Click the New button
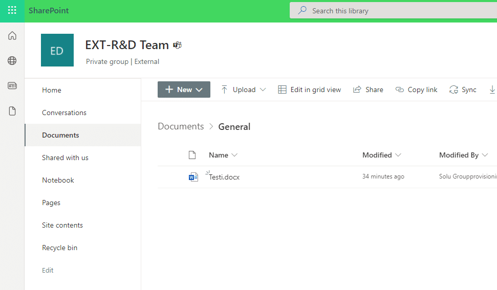The width and height of the screenshot is (497, 290). [x=184, y=90]
